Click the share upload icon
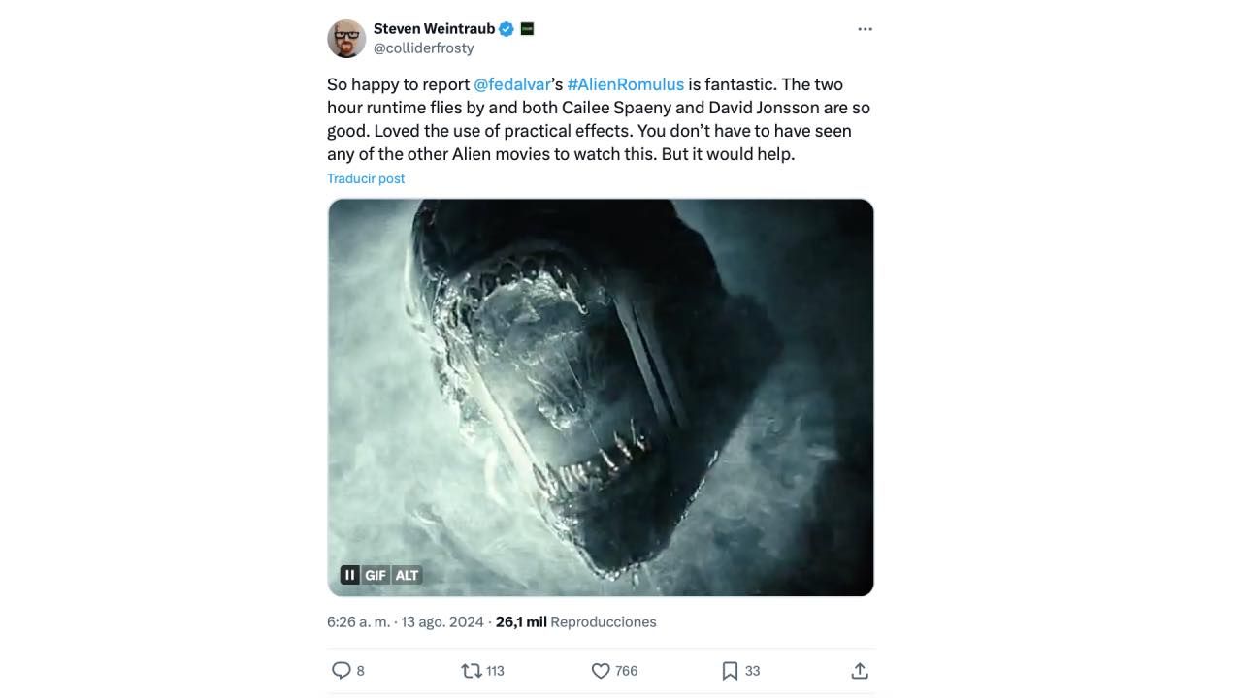Image resolution: width=1242 pixels, height=698 pixels. (859, 671)
